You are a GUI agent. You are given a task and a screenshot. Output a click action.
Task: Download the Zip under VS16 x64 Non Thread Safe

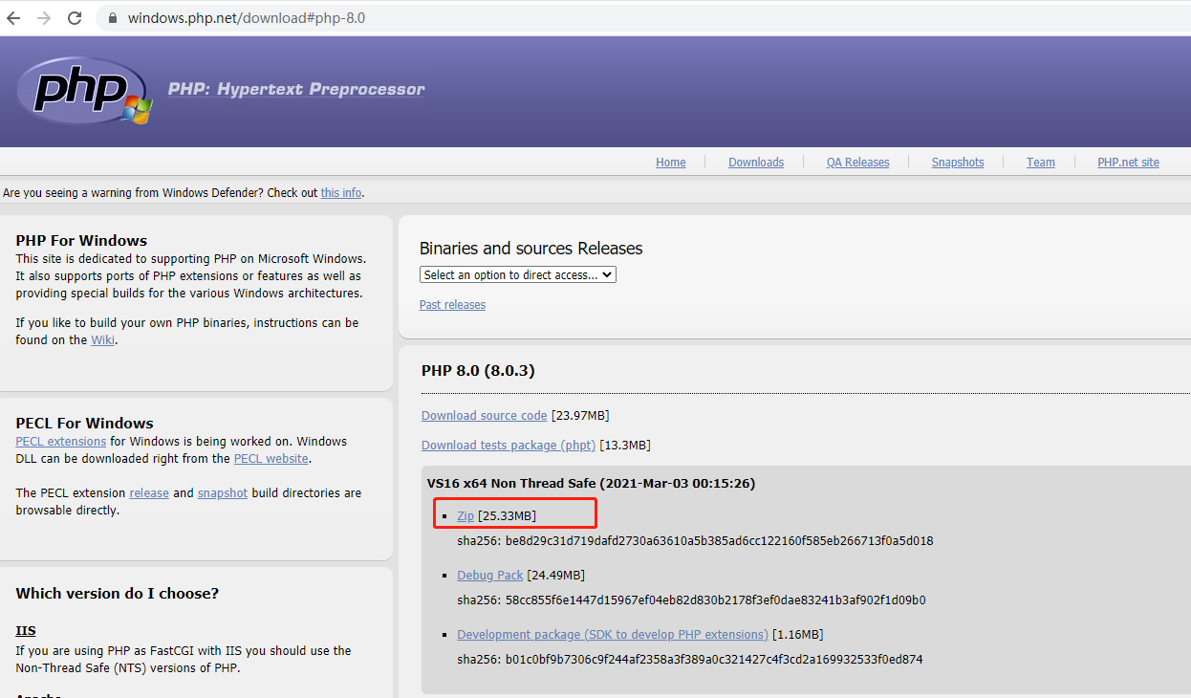pos(466,516)
